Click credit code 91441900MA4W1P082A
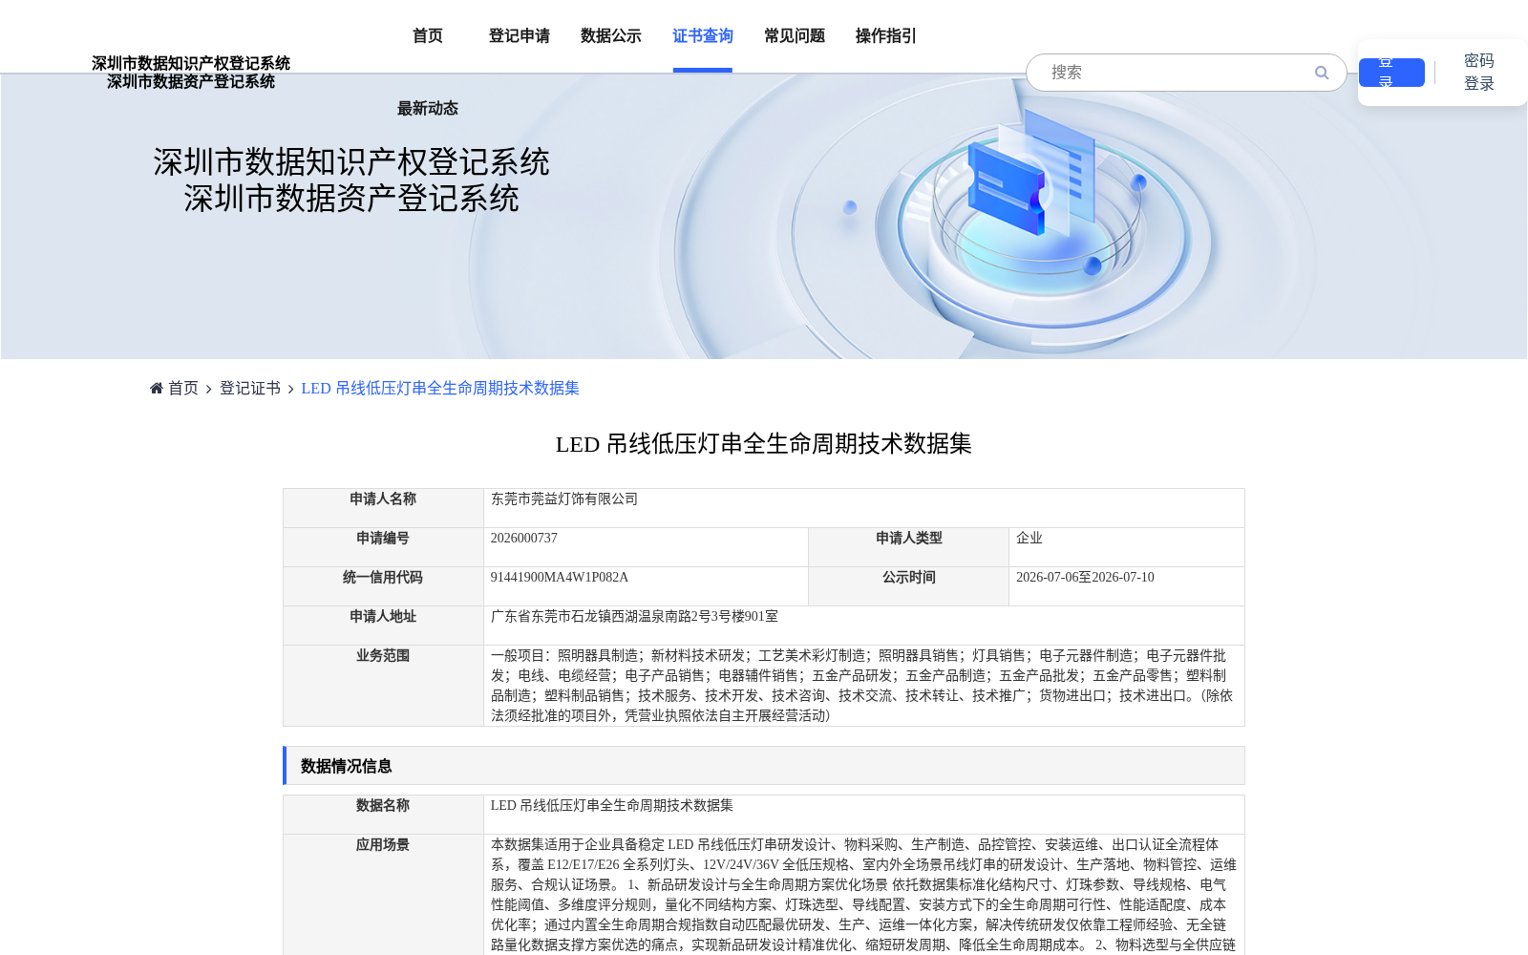This screenshot has width=1528, height=955. [560, 577]
